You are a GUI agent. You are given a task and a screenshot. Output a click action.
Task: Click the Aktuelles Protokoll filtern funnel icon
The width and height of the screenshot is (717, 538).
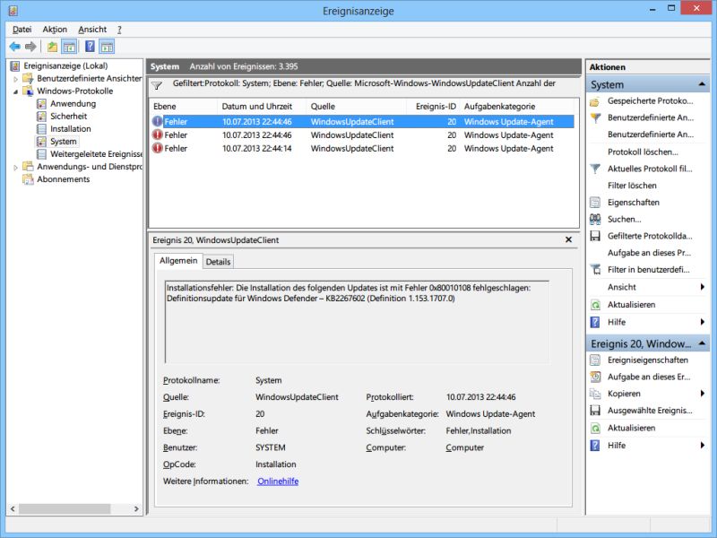click(595, 169)
